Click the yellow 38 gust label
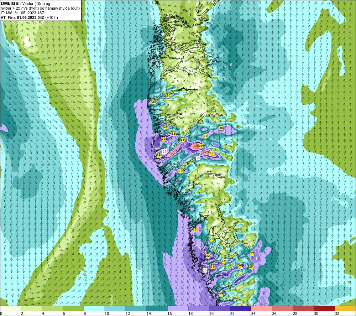 pyautogui.click(x=211, y=153)
